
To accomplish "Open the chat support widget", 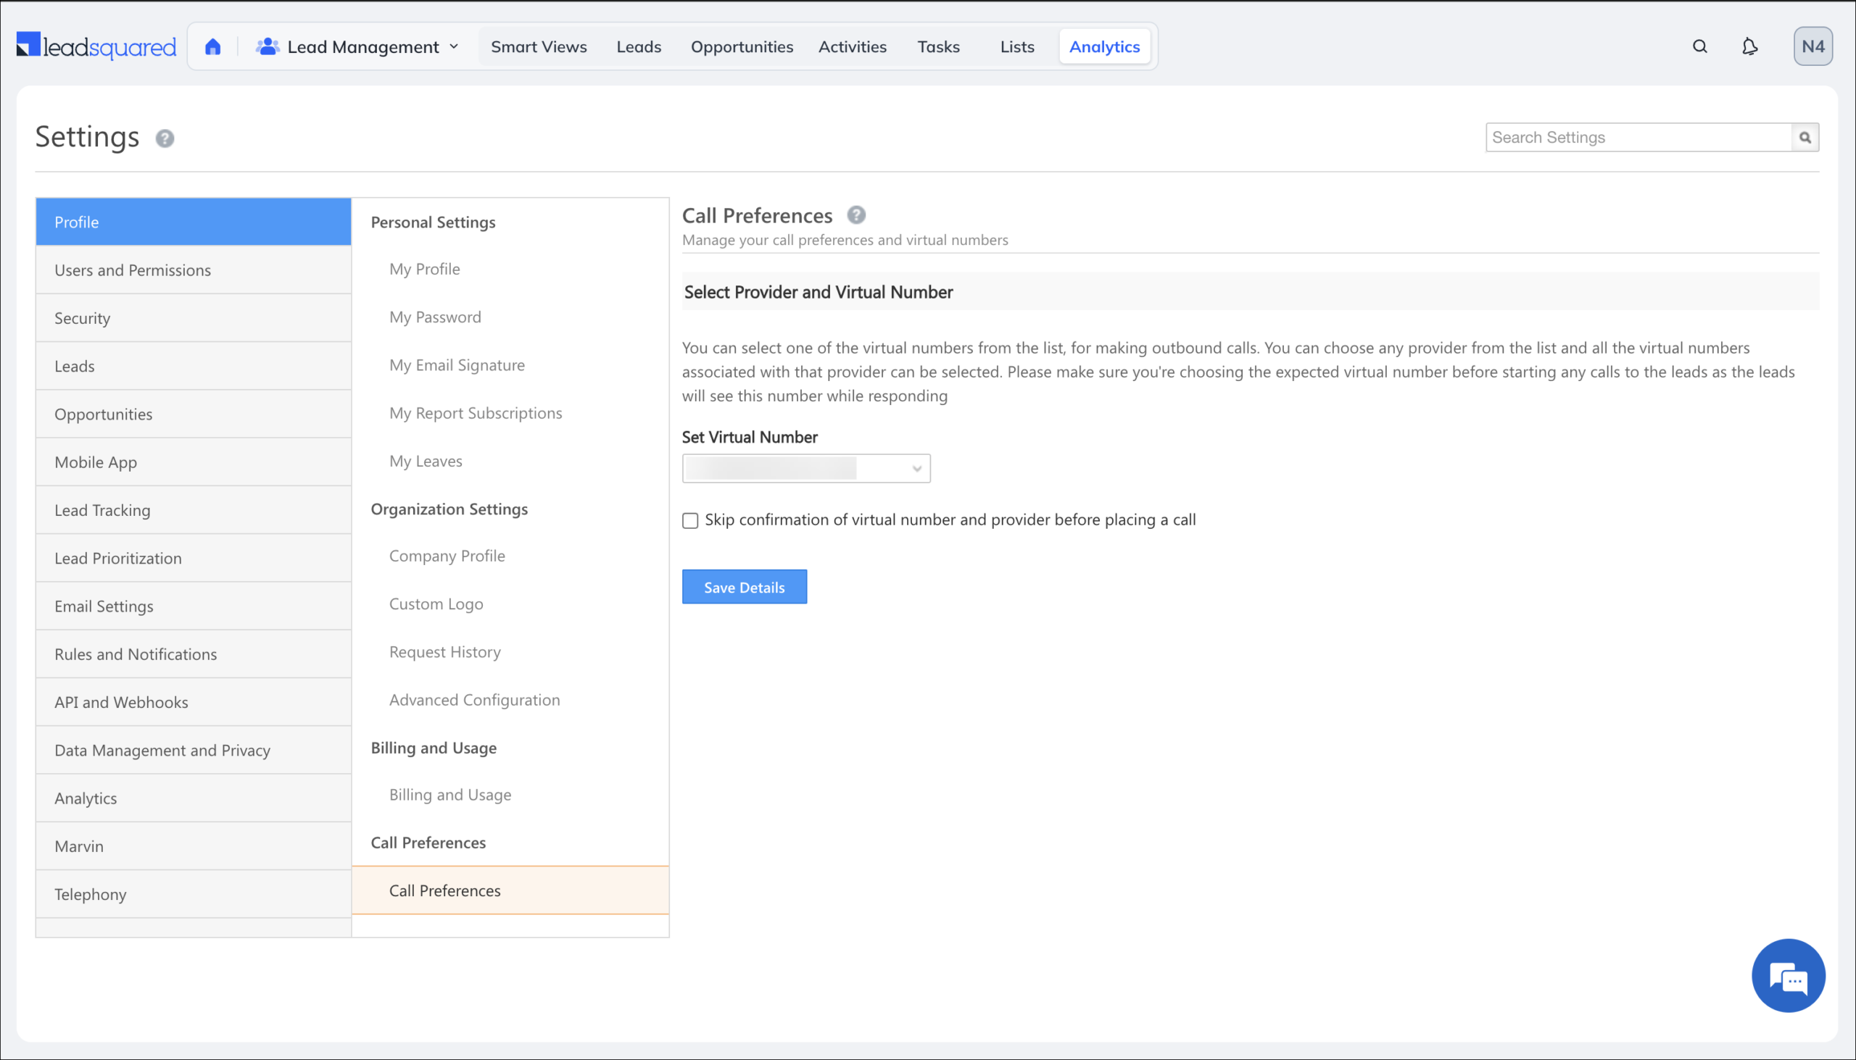I will pos(1789,975).
